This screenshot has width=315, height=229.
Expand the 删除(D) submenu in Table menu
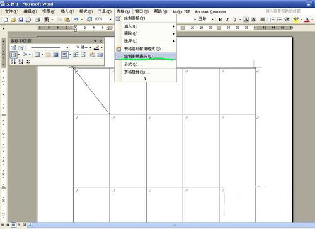tap(173, 33)
